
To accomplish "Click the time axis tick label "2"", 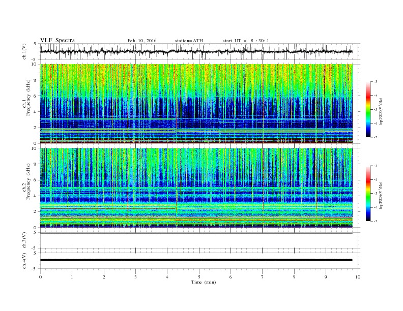I will 104,277.
